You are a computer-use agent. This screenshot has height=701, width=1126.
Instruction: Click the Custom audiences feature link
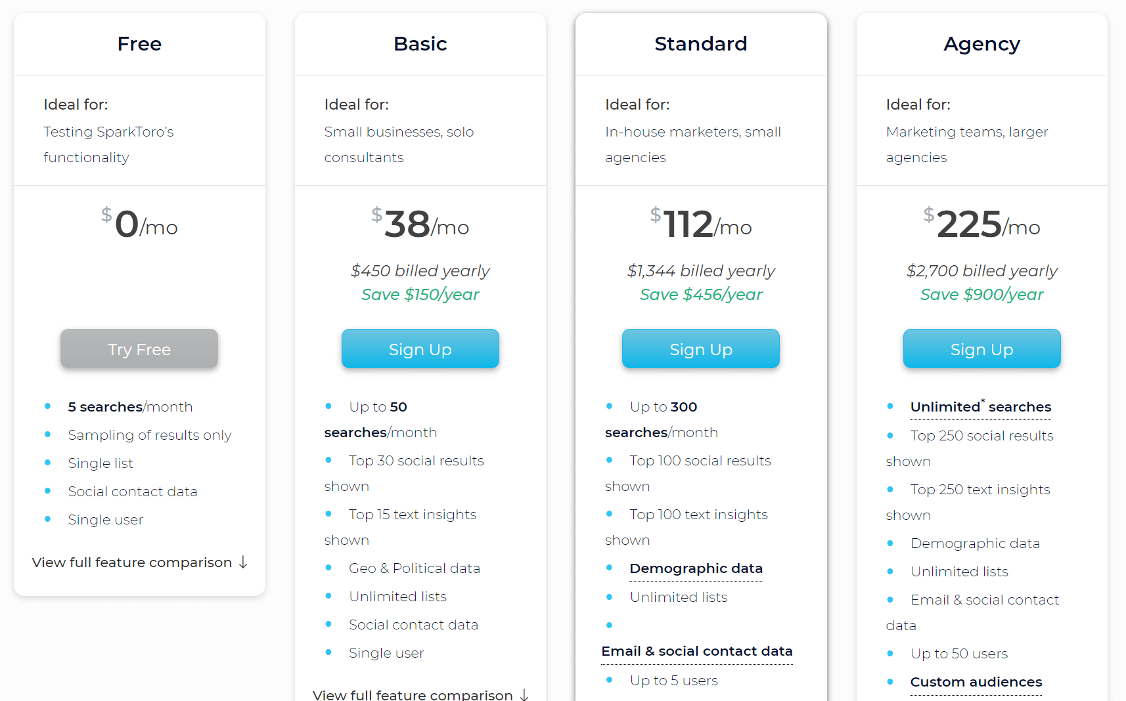[x=976, y=682]
